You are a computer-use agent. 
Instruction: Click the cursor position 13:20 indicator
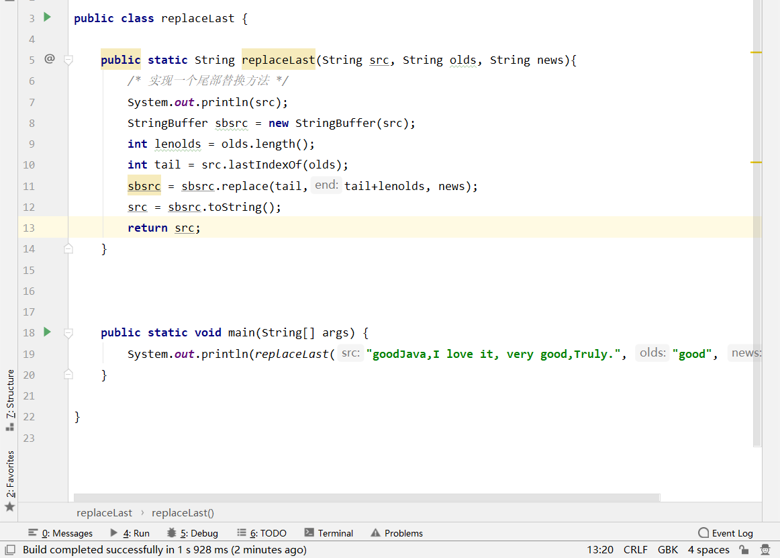600,549
